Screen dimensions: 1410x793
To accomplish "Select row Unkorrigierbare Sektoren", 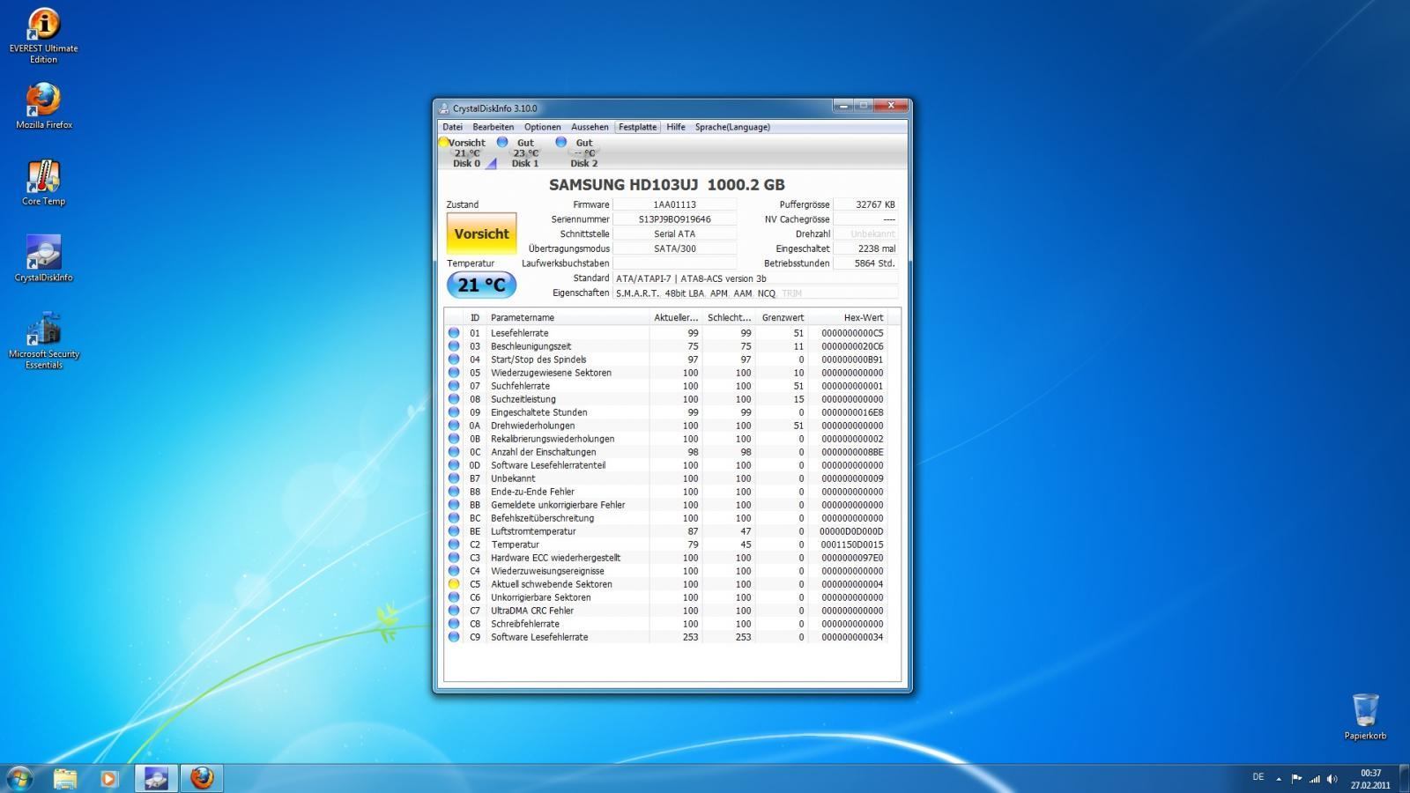I will click(666, 597).
